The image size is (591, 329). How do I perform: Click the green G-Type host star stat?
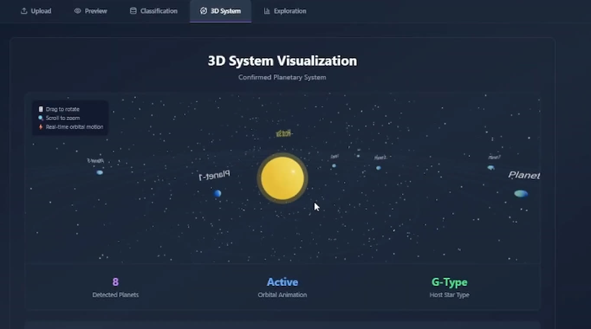449,282
